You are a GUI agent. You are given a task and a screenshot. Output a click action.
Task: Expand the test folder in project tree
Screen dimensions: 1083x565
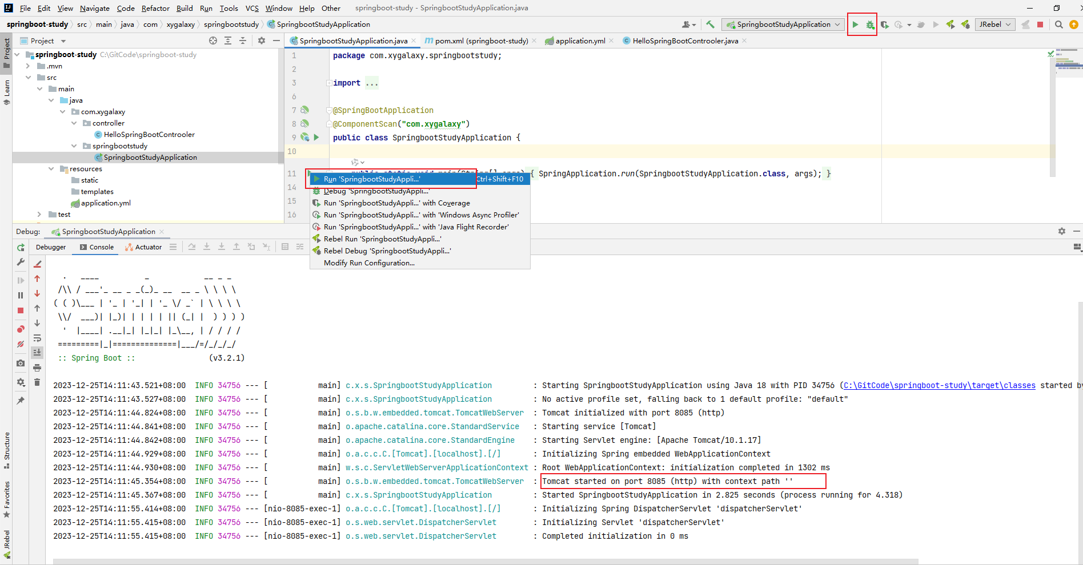[39, 215]
